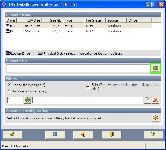Select List all file types radio
Screen dimensions: 166x150
(x=9, y=85)
